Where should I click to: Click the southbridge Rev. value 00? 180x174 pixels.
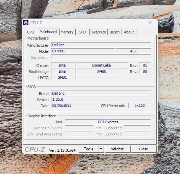coord(145,71)
